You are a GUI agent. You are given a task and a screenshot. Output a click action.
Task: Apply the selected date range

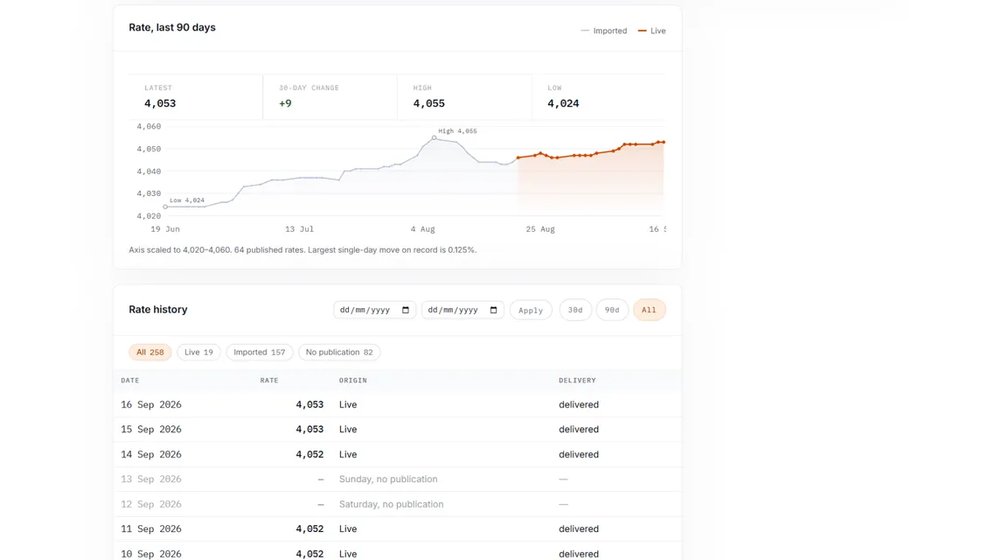(x=531, y=310)
